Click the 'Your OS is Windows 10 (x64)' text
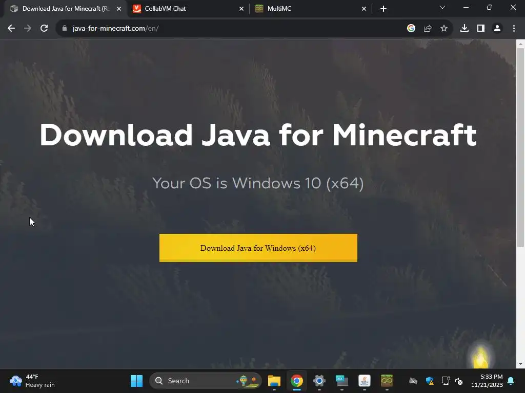Image resolution: width=525 pixels, height=393 pixels. [258, 183]
